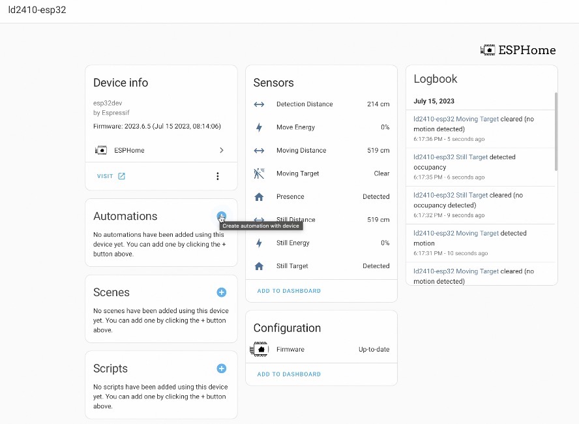Image resolution: width=579 pixels, height=424 pixels.
Task: Click the Detection Distance arrows icon
Action: tap(260, 104)
